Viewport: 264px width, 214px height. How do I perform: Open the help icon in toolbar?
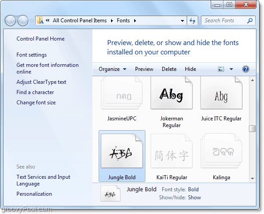coord(246,69)
